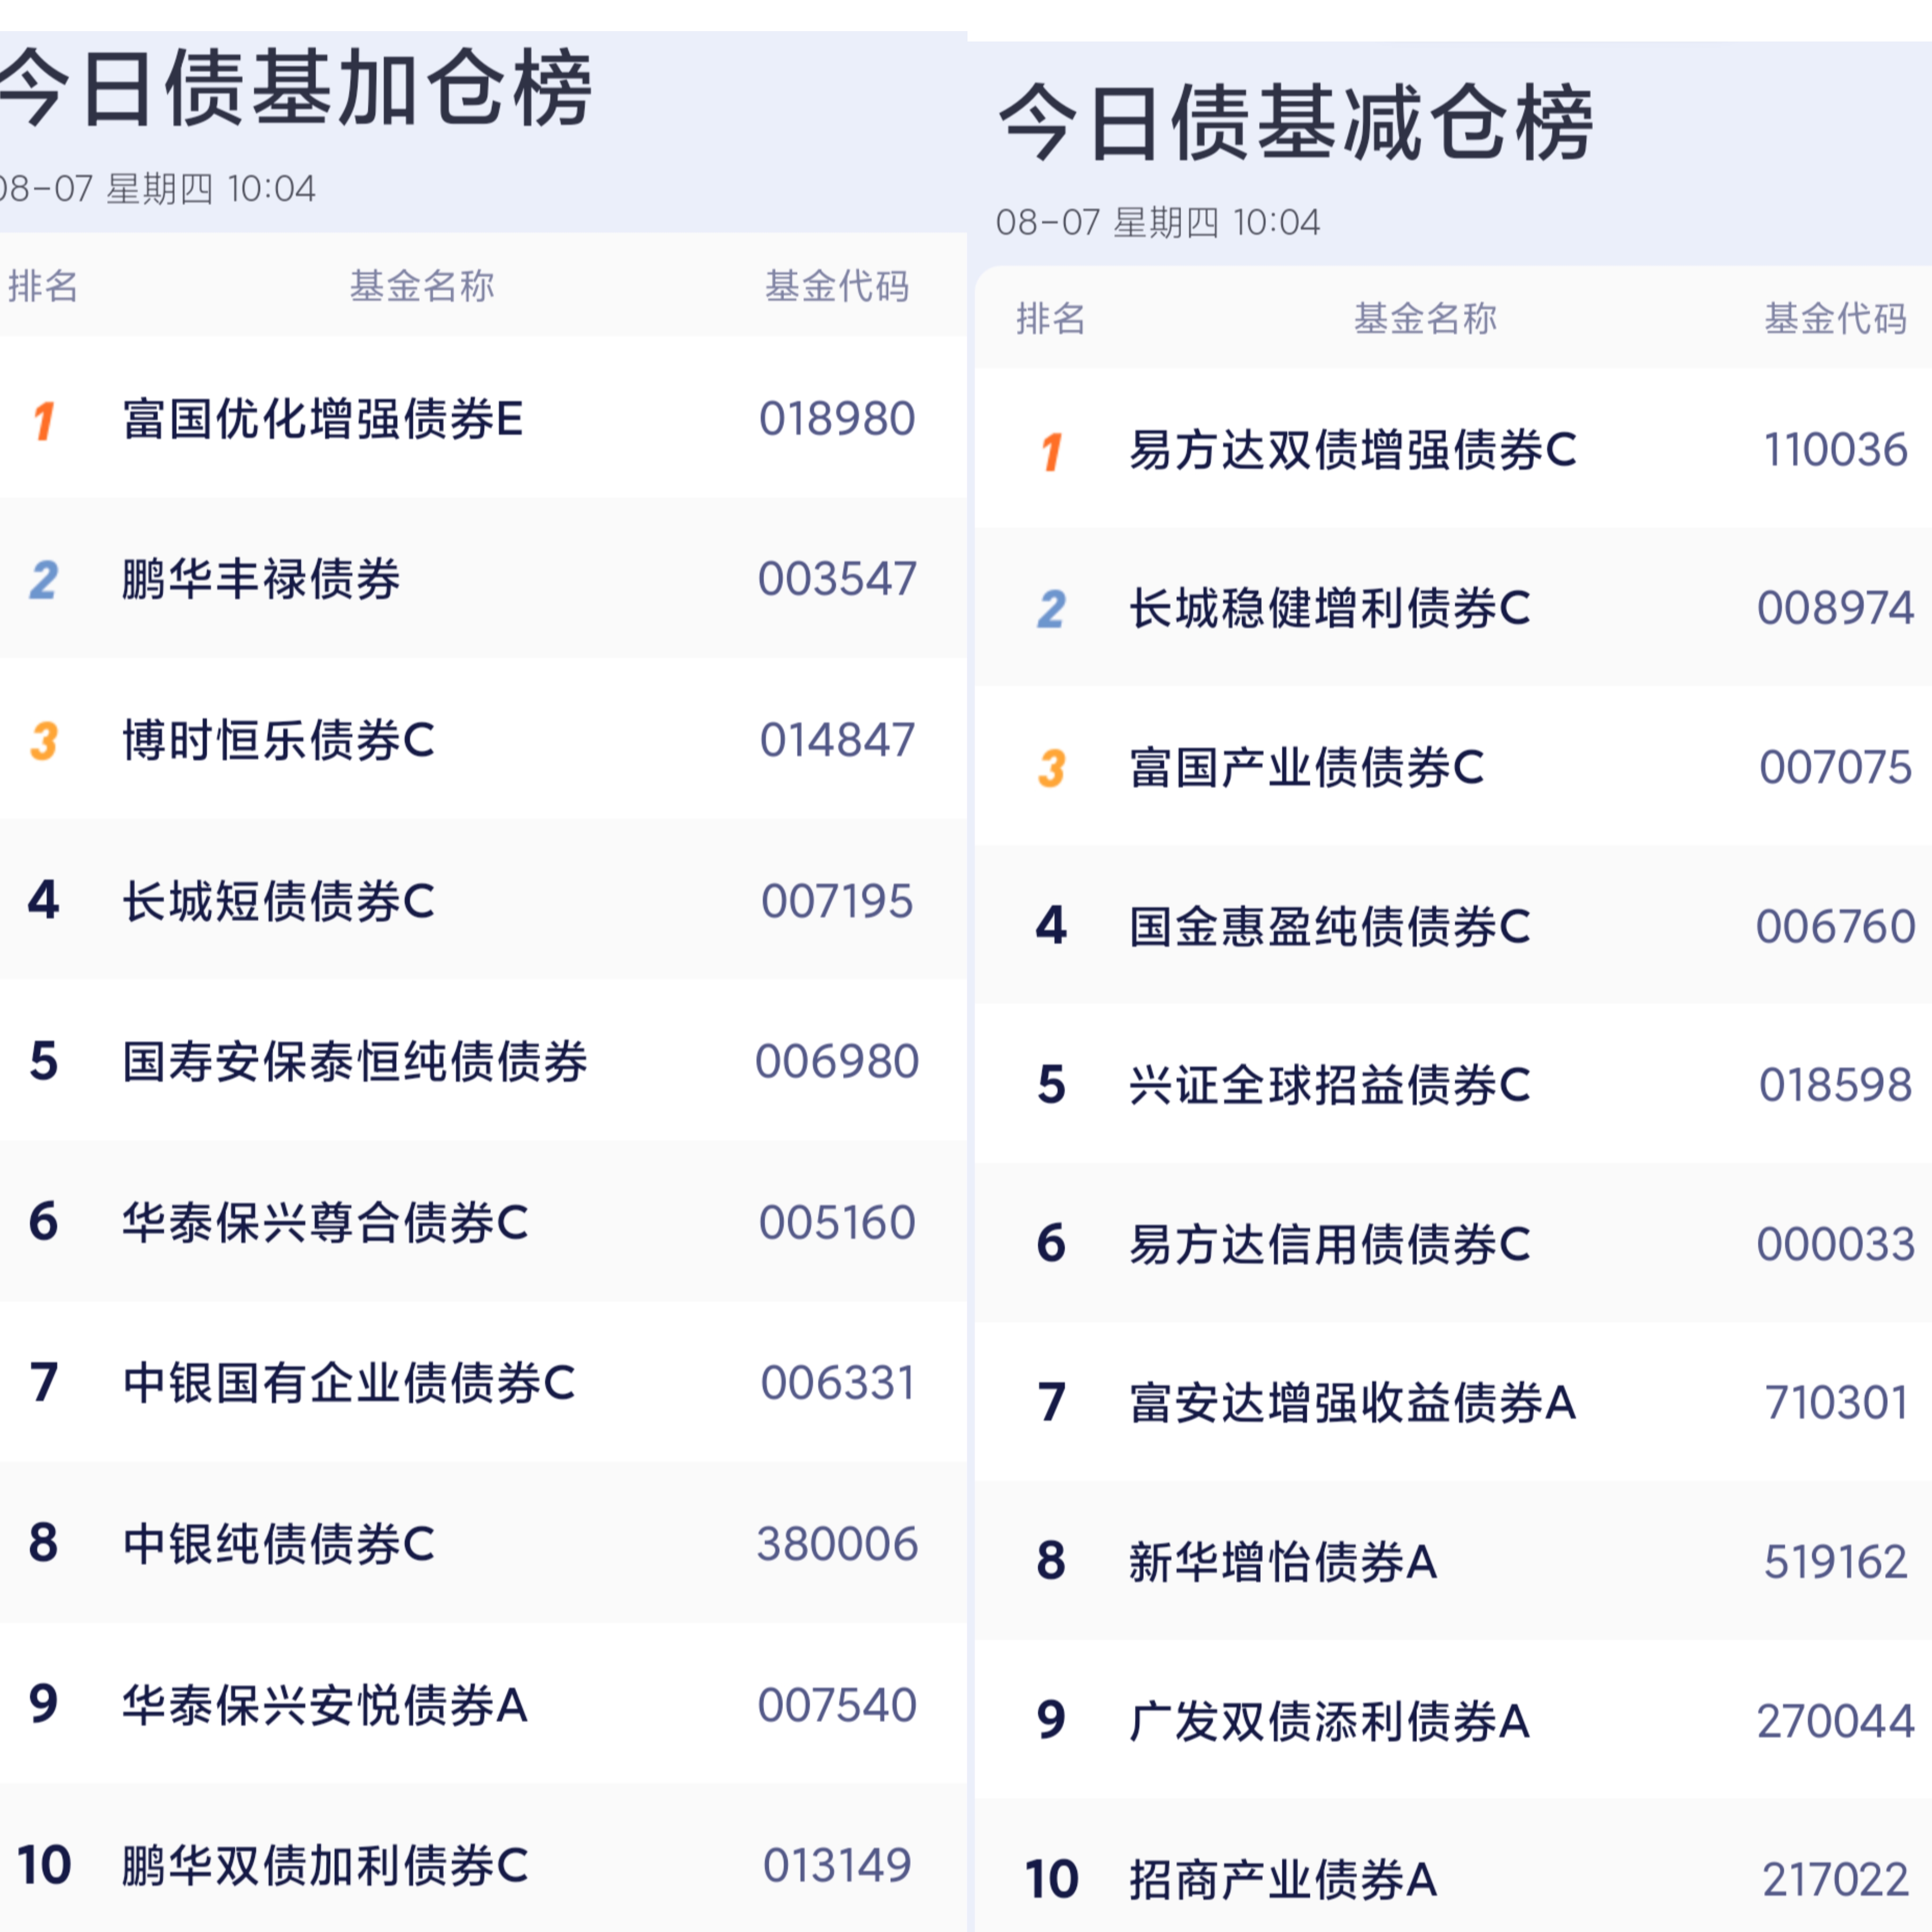
Task: Click fund code 710301
Action: [1836, 1402]
